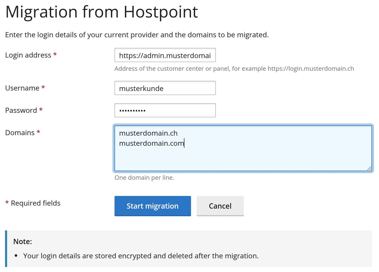This screenshot has height=272, width=379.
Task: Click the 'Migration from Hostpoint' heading
Action: pyautogui.click(x=102, y=12)
